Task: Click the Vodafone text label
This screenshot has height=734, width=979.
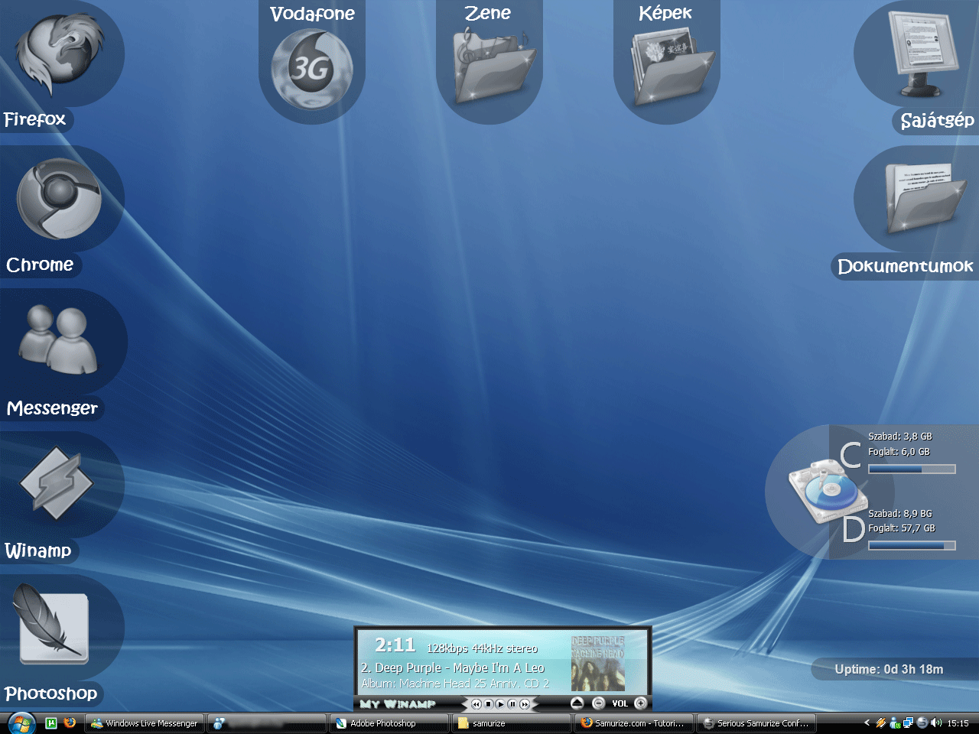Action: coord(312,14)
